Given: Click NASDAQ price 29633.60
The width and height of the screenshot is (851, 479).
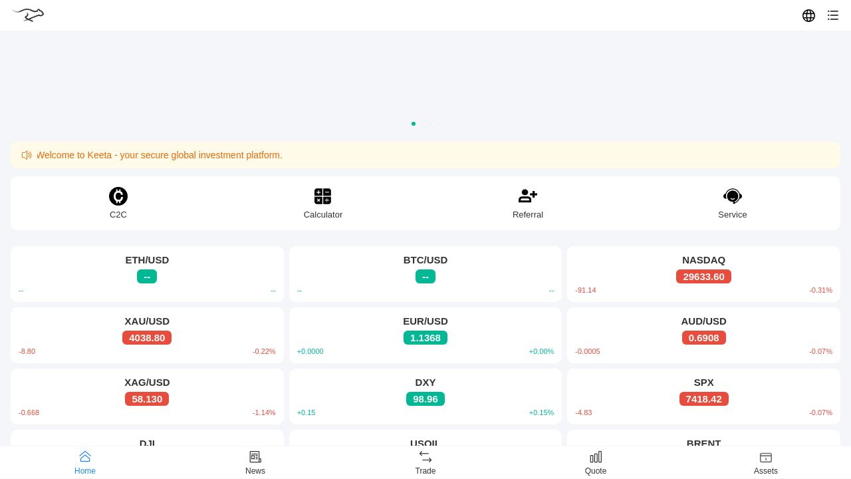Looking at the screenshot, I should click(703, 277).
